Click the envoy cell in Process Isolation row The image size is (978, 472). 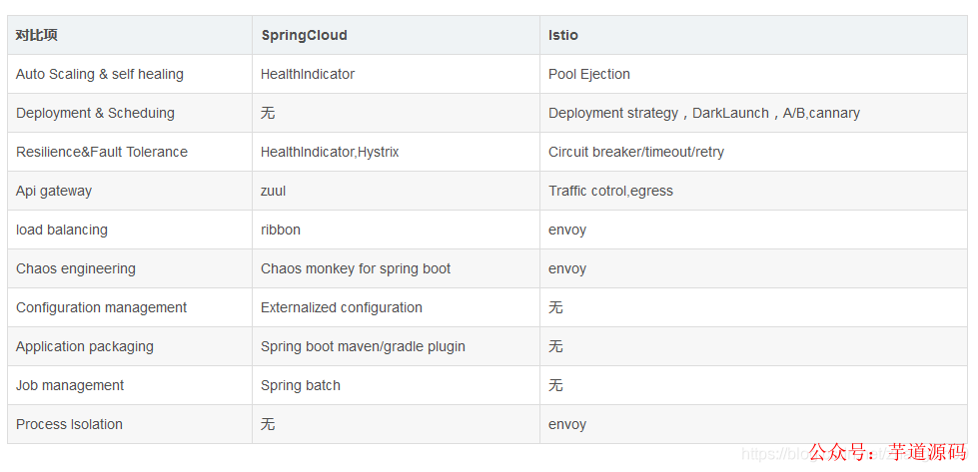click(x=567, y=424)
